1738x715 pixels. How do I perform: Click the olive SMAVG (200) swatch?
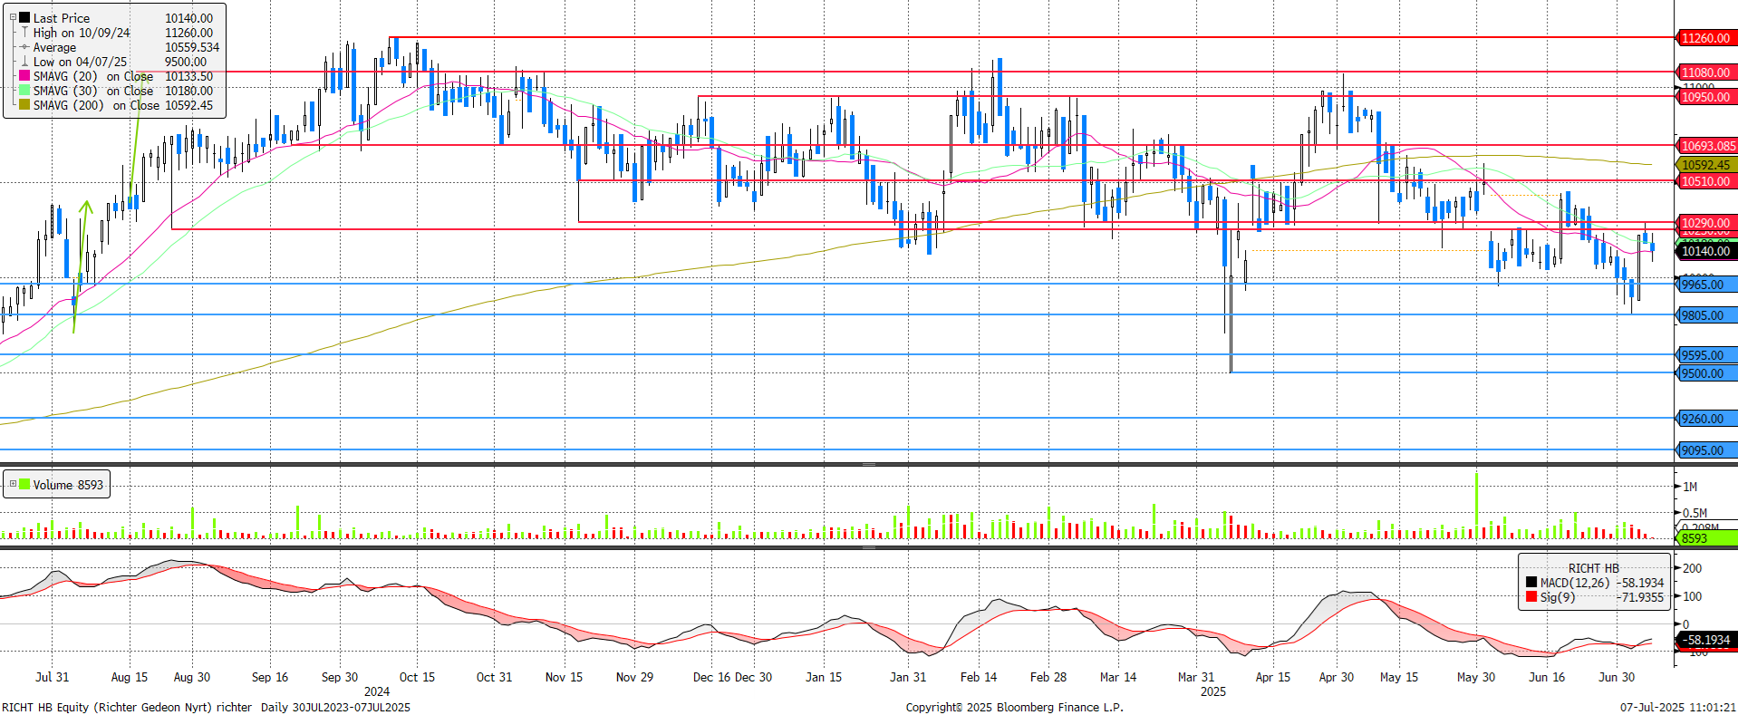click(25, 105)
